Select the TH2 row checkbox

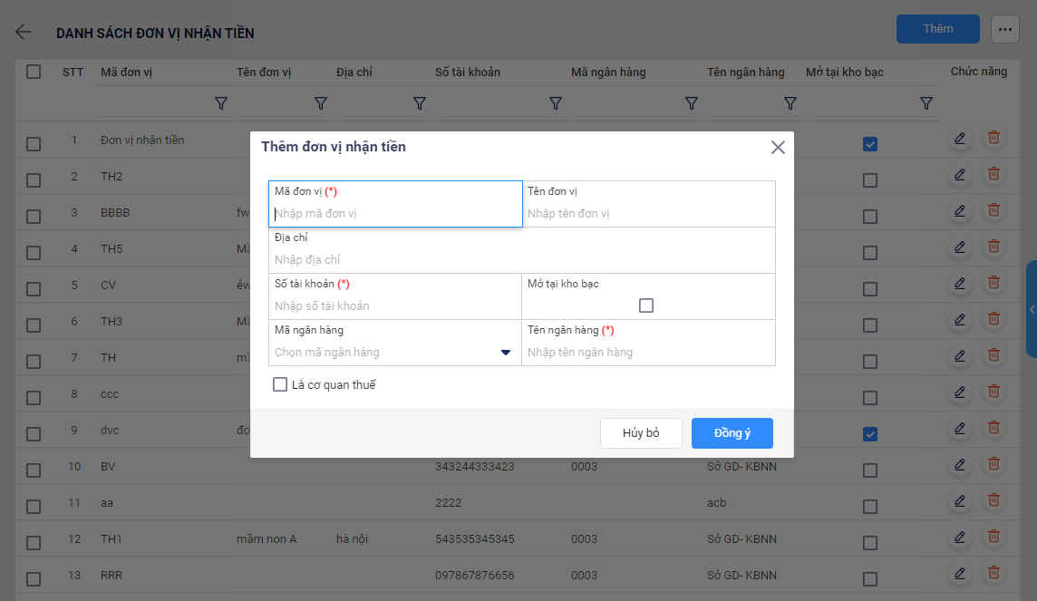coord(34,180)
